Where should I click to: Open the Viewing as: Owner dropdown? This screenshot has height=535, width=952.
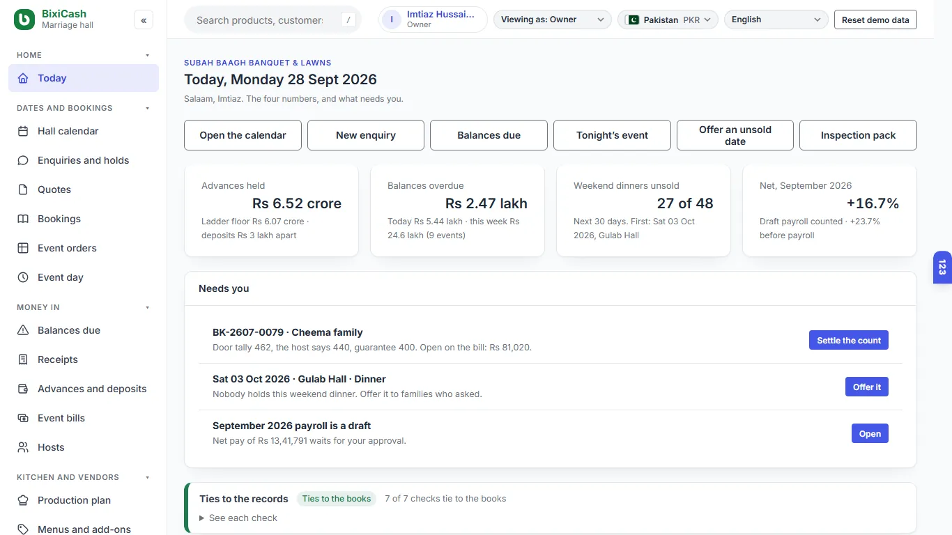552,20
